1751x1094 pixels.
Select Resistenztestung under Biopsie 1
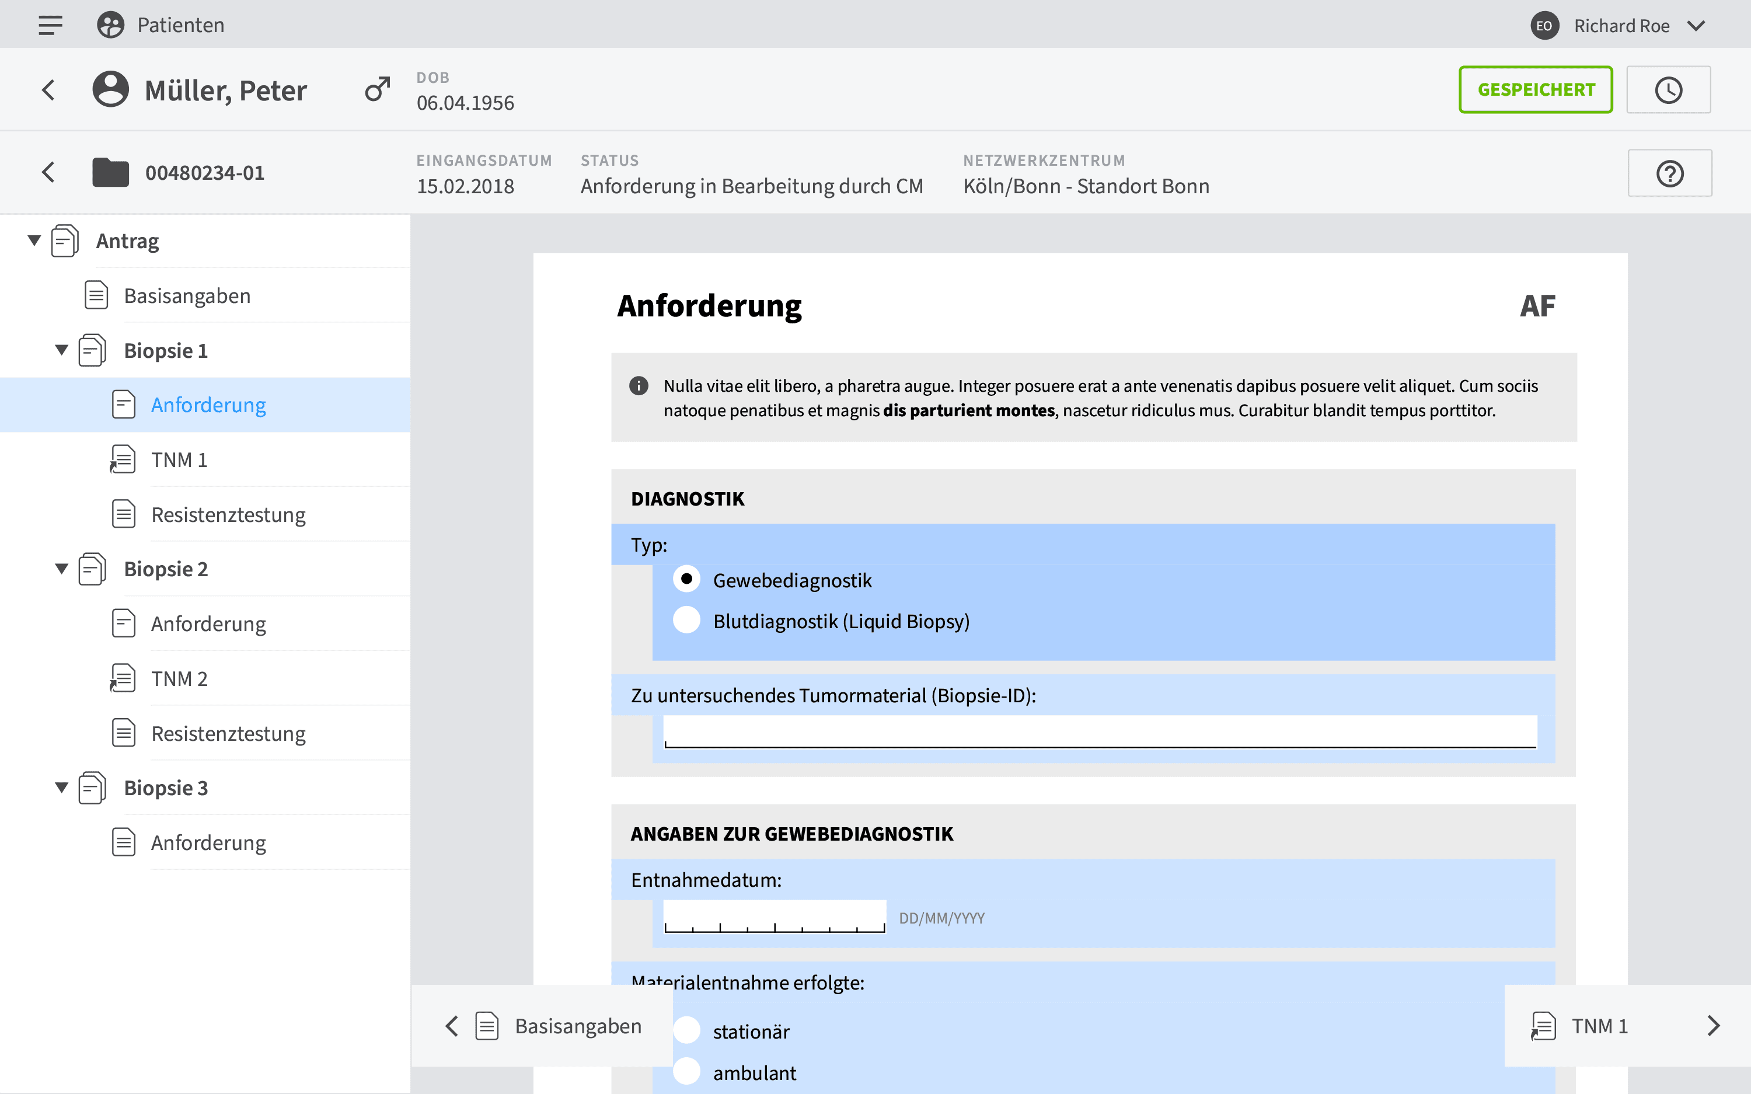[x=228, y=514]
